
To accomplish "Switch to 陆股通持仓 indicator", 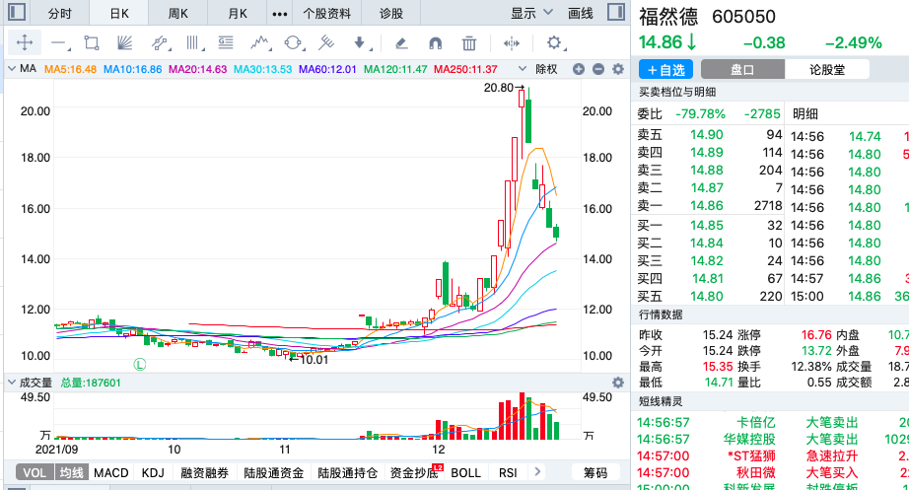I will (348, 472).
